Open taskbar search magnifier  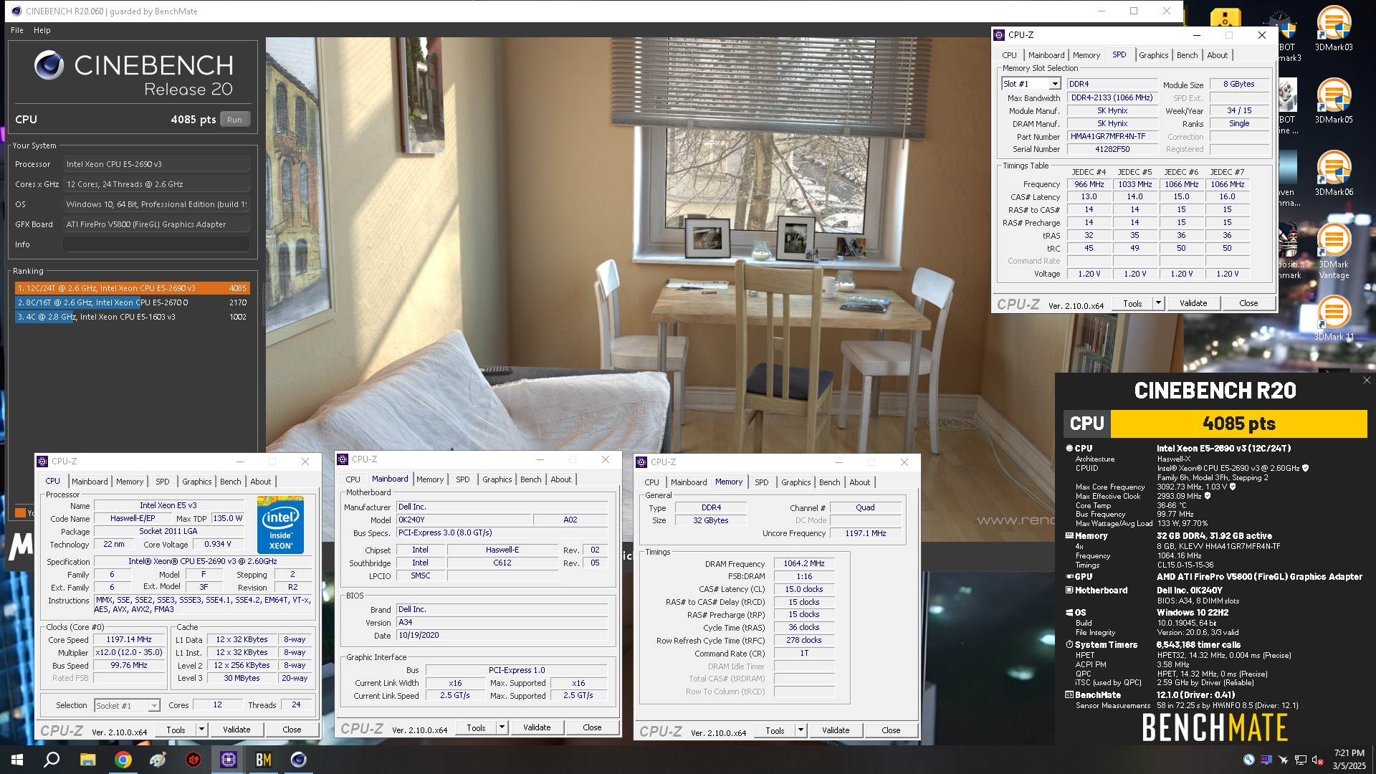[52, 760]
